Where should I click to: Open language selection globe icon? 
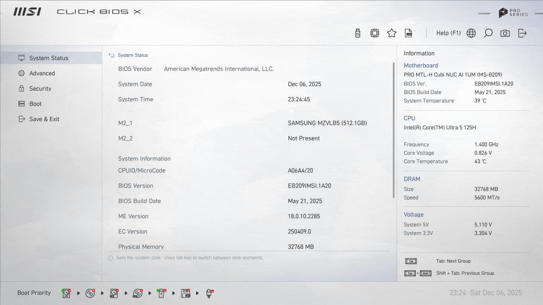(x=471, y=33)
